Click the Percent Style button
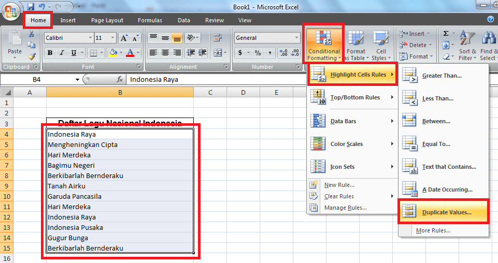 [x=258, y=53]
